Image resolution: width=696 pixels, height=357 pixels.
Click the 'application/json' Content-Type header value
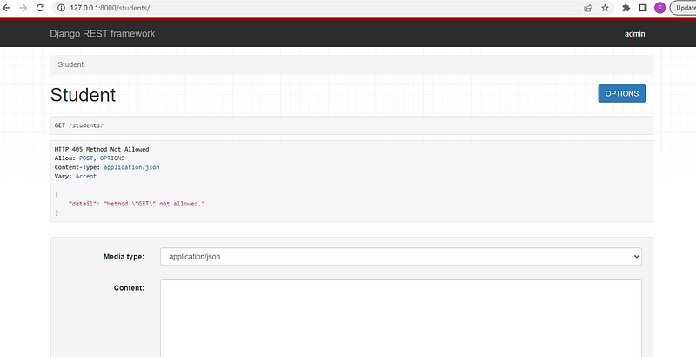point(131,167)
